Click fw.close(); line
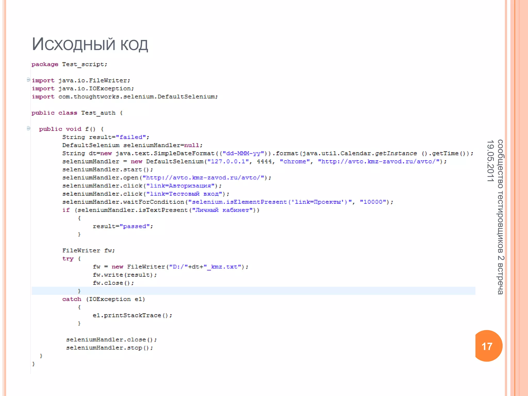 [113, 283]
